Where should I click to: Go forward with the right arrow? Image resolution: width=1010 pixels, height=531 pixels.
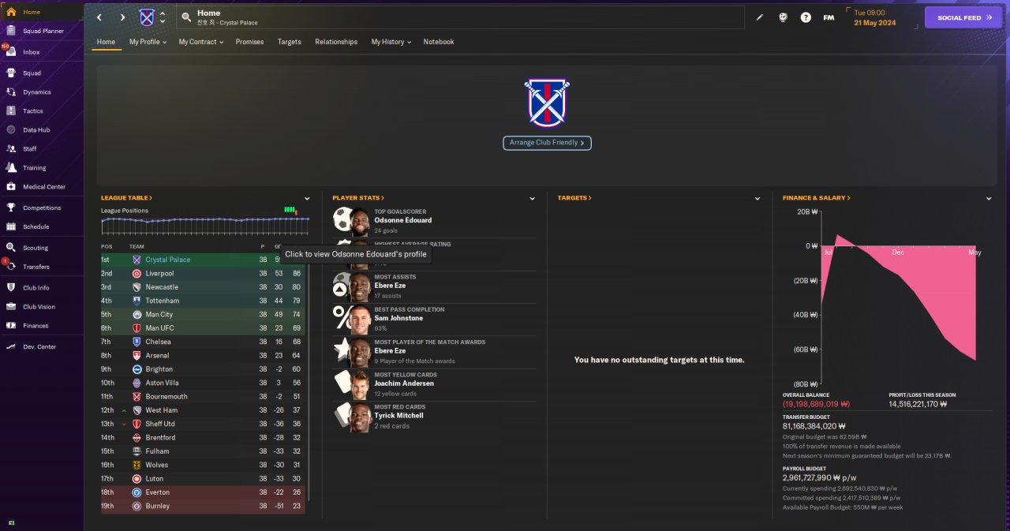click(122, 17)
